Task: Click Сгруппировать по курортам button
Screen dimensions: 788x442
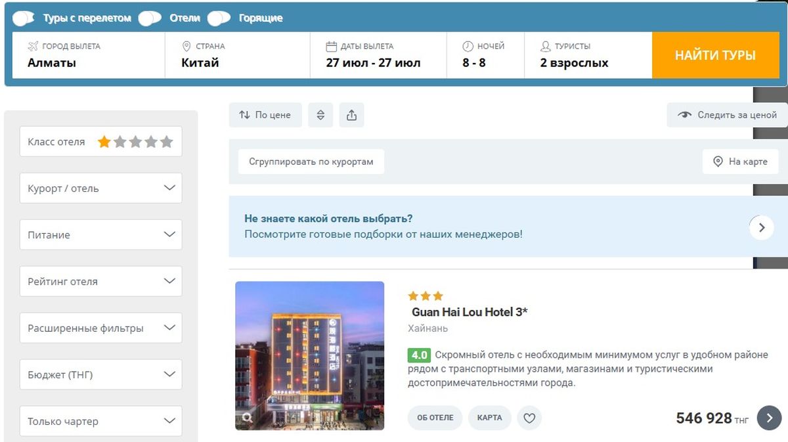Action: click(x=311, y=162)
